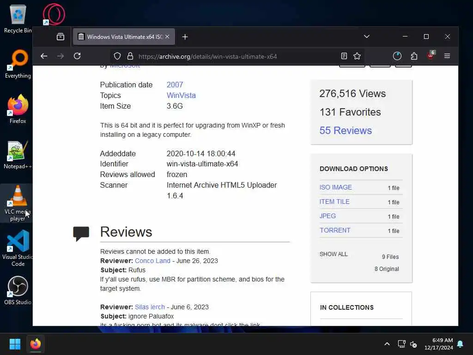Click the IN COLLECTIONS heading
This screenshot has width=473, height=355.
346,307
